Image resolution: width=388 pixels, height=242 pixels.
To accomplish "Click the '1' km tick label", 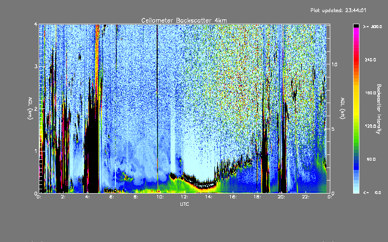I will click(36, 151).
